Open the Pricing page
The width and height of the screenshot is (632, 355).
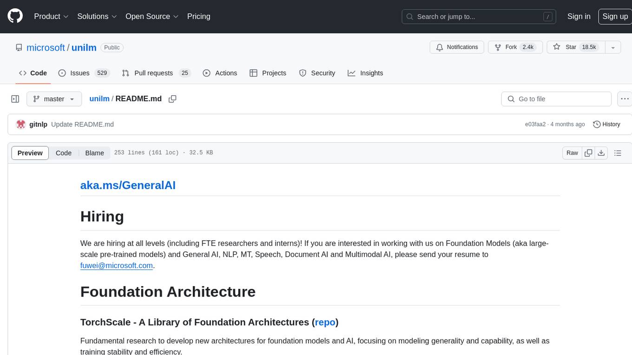(x=198, y=16)
